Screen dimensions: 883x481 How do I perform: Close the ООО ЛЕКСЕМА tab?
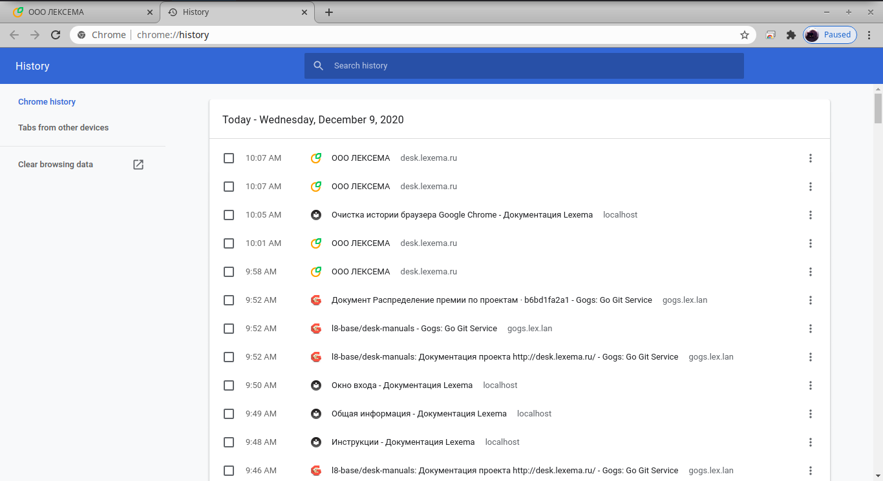(x=150, y=12)
